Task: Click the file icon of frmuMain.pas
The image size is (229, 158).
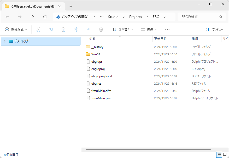Action: pos(88,98)
